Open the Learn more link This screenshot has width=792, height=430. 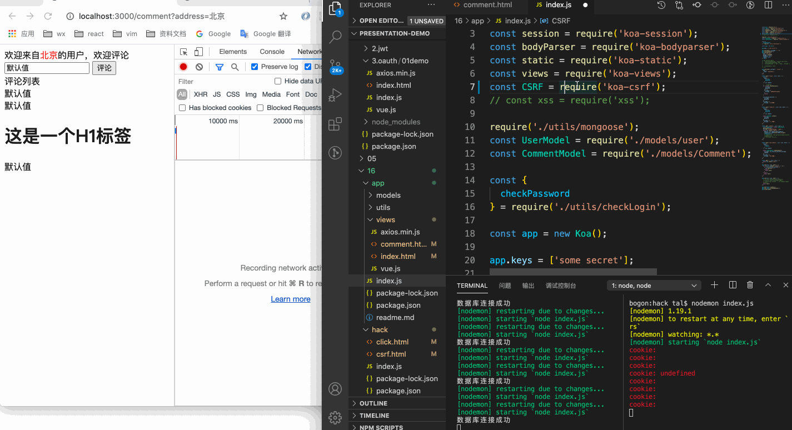291,299
